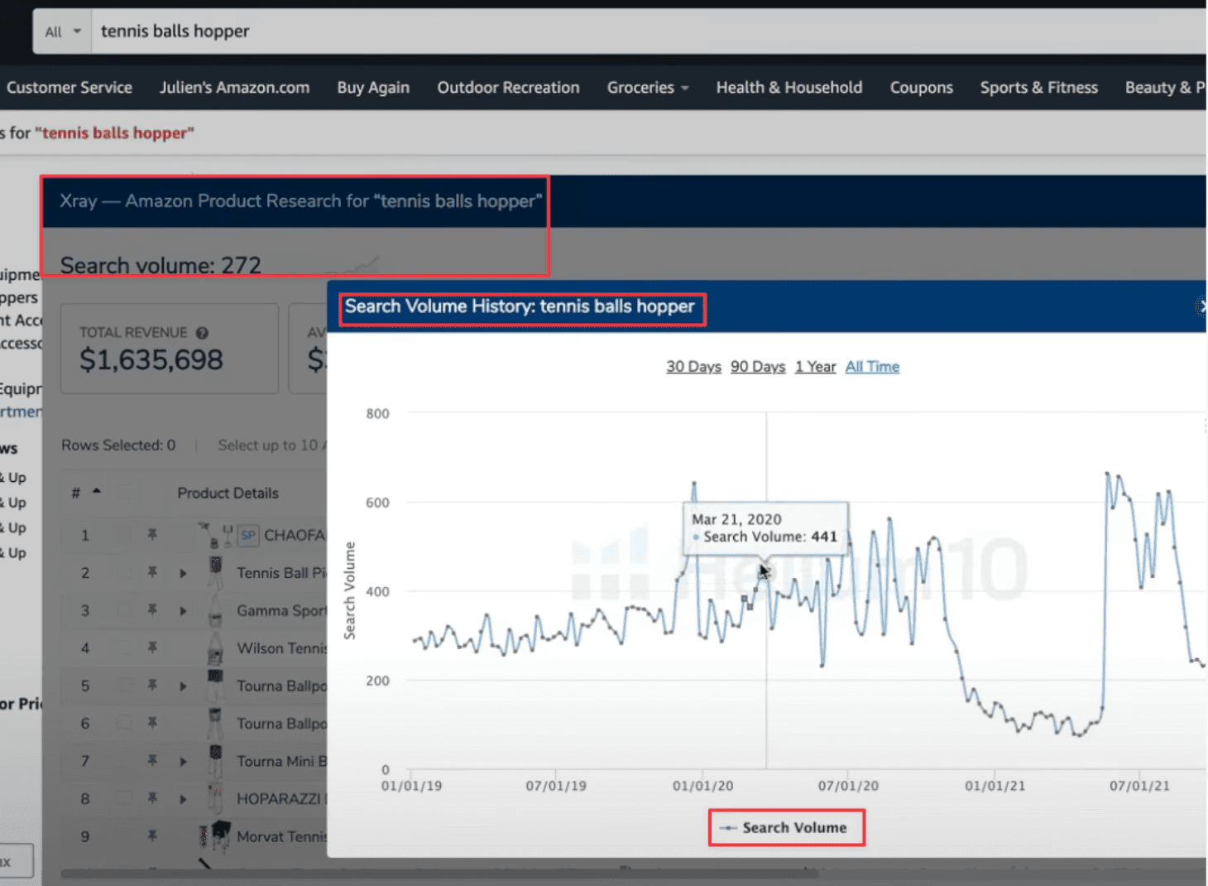Click the Total Revenue $1,635,698 card
The width and height of the screenshot is (1208, 886).
170,348
